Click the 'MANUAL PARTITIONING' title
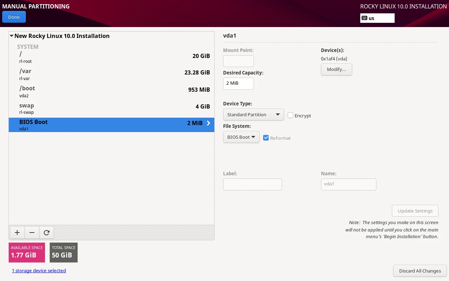The image size is (449, 281). tap(36, 6)
